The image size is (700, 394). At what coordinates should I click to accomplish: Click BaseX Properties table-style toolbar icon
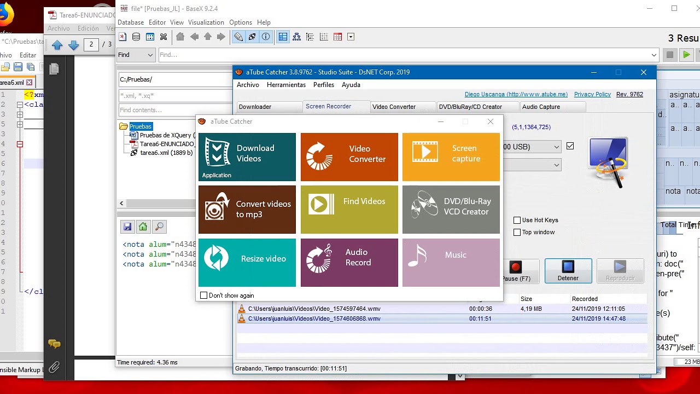coord(150,37)
